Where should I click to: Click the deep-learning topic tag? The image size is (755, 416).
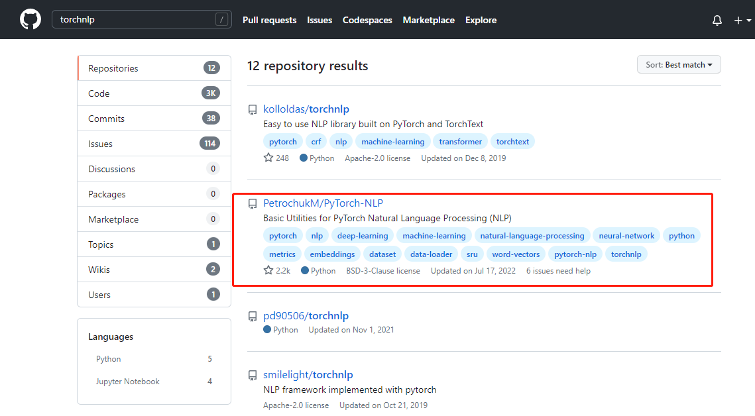click(x=363, y=236)
